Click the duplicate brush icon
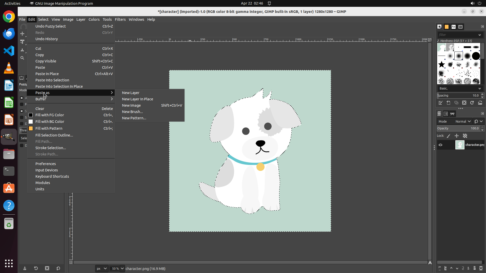486x273 pixels. coord(456,103)
